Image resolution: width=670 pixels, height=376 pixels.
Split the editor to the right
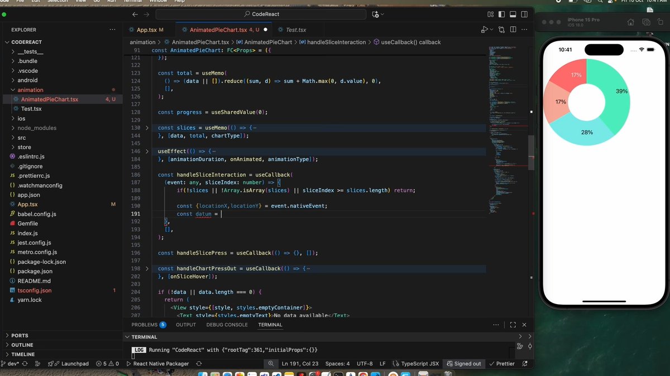coord(512,30)
